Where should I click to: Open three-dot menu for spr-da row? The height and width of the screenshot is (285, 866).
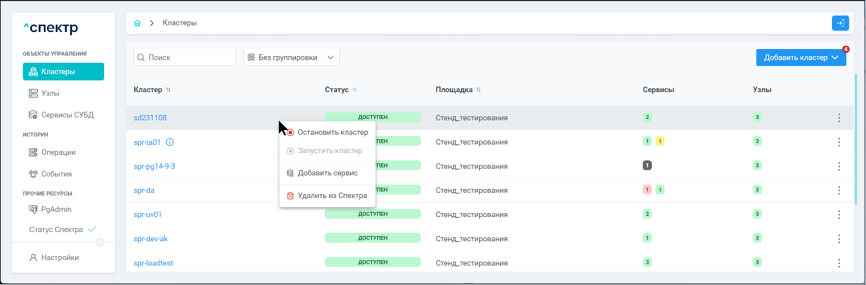coord(839,190)
